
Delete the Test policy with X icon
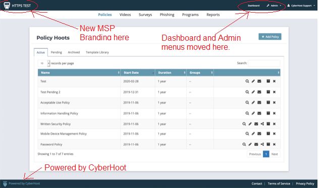[x=274, y=81]
